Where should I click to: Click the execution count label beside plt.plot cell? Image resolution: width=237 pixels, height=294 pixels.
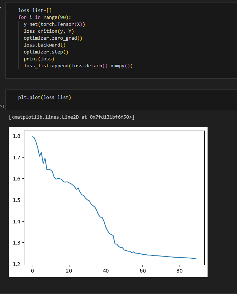tap(2, 106)
